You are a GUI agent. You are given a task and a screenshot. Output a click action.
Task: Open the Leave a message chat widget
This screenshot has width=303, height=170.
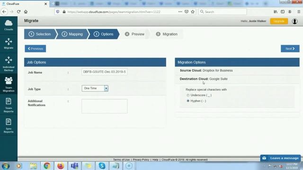pos(280,158)
